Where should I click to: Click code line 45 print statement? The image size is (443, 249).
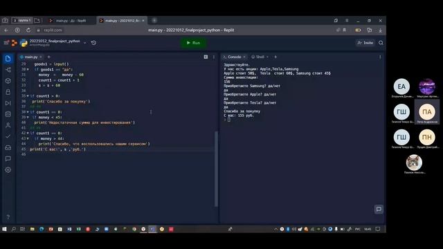[57, 149]
